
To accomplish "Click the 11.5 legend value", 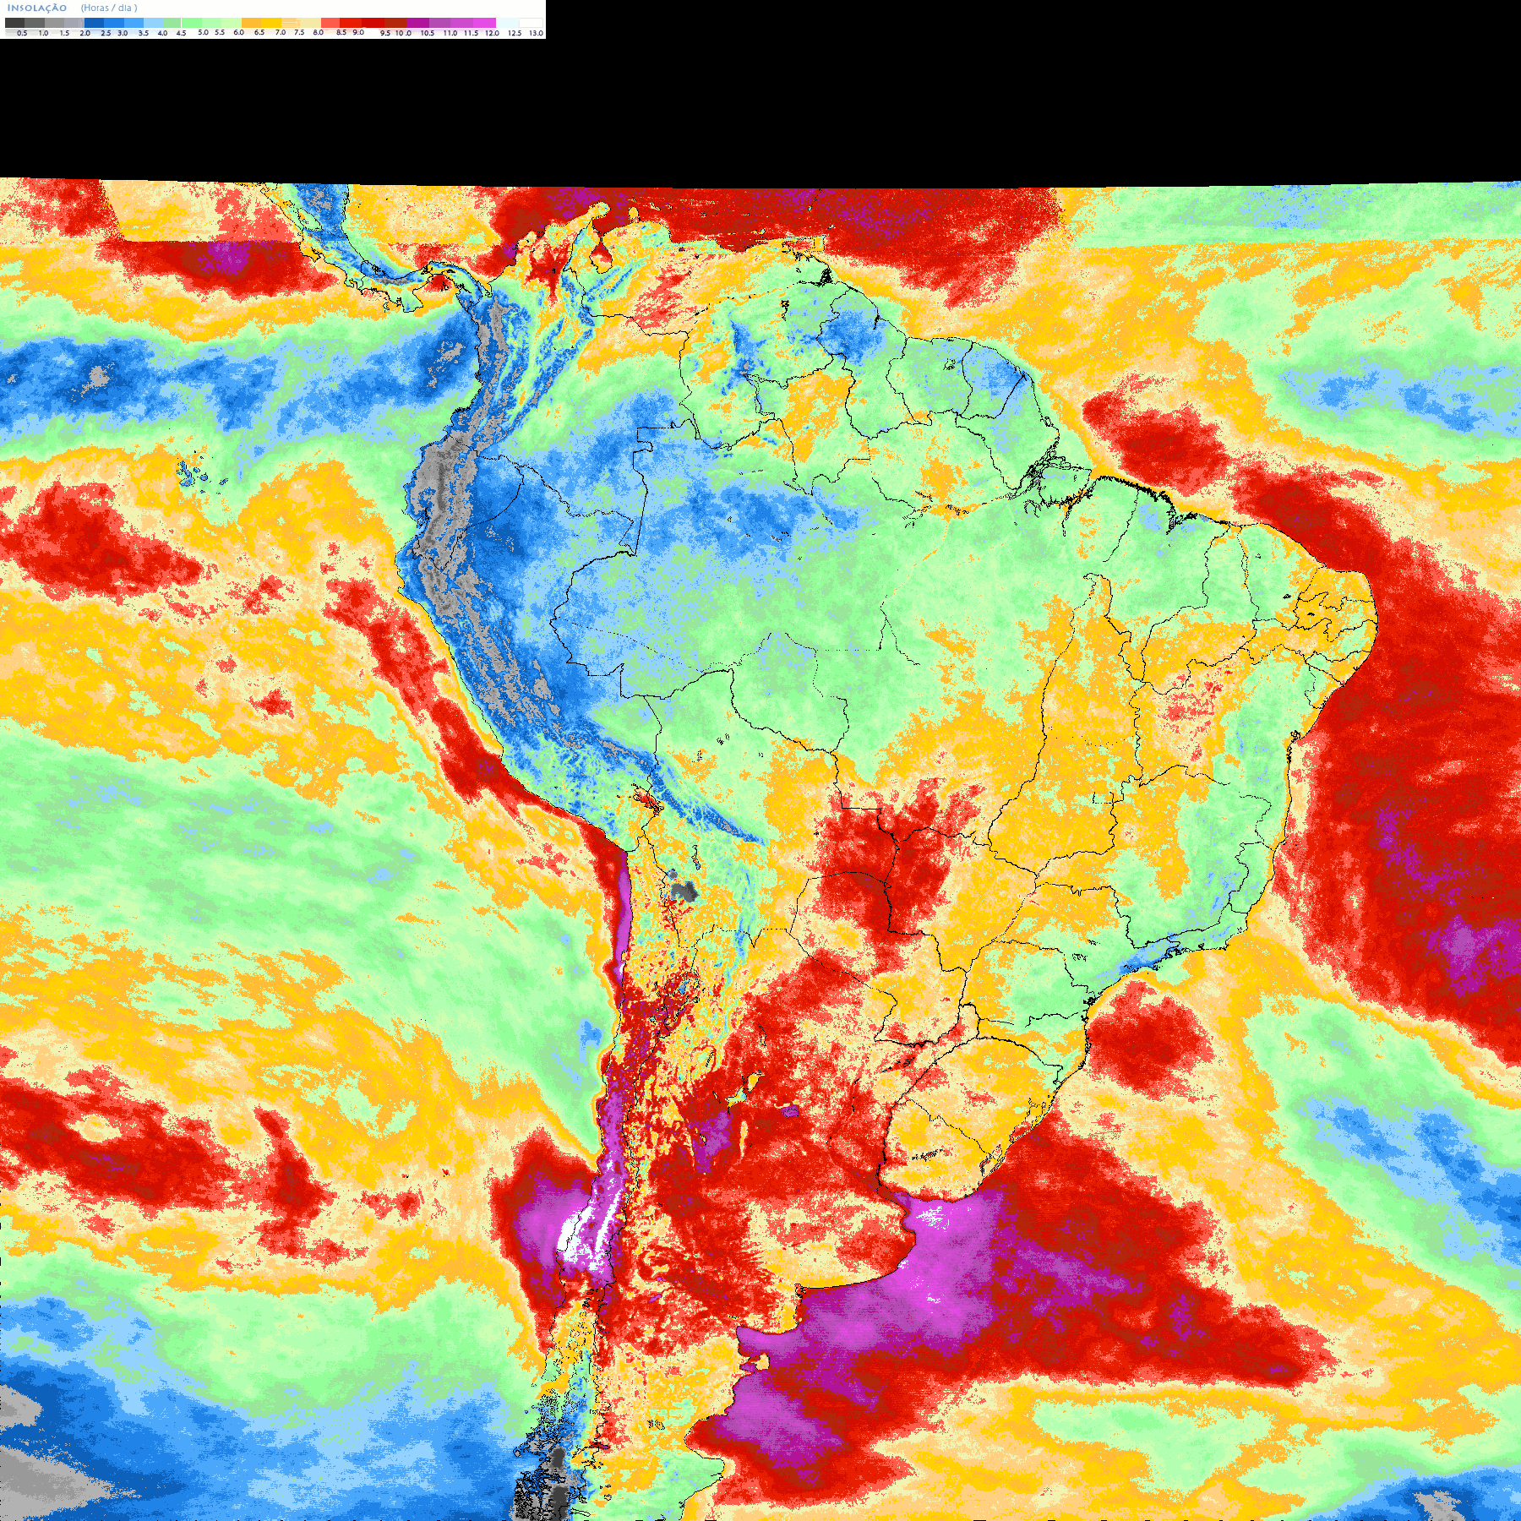I will click(x=471, y=33).
